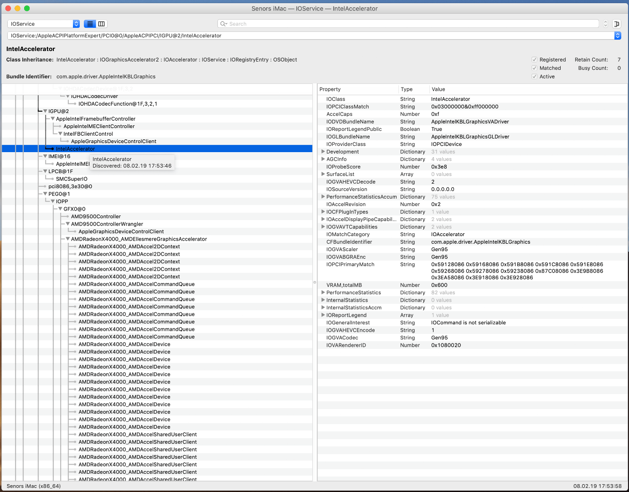Collapse the AppleIntelFramebufferController node
This screenshot has width=629, height=492.
tap(53, 119)
